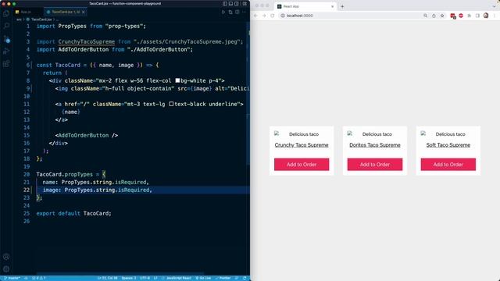
Task: Open the Soft Taco Supreme link
Action: click(448, 145)
